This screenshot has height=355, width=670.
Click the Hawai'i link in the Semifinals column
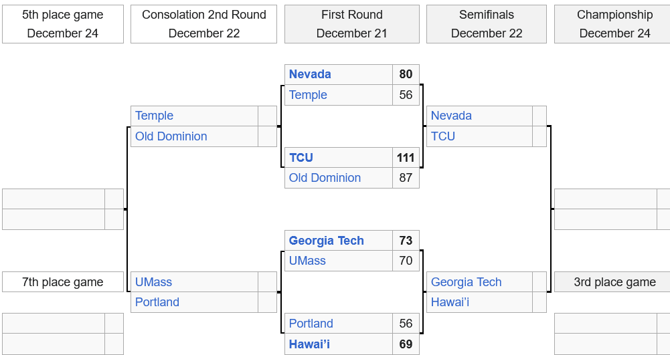point(450,302)
